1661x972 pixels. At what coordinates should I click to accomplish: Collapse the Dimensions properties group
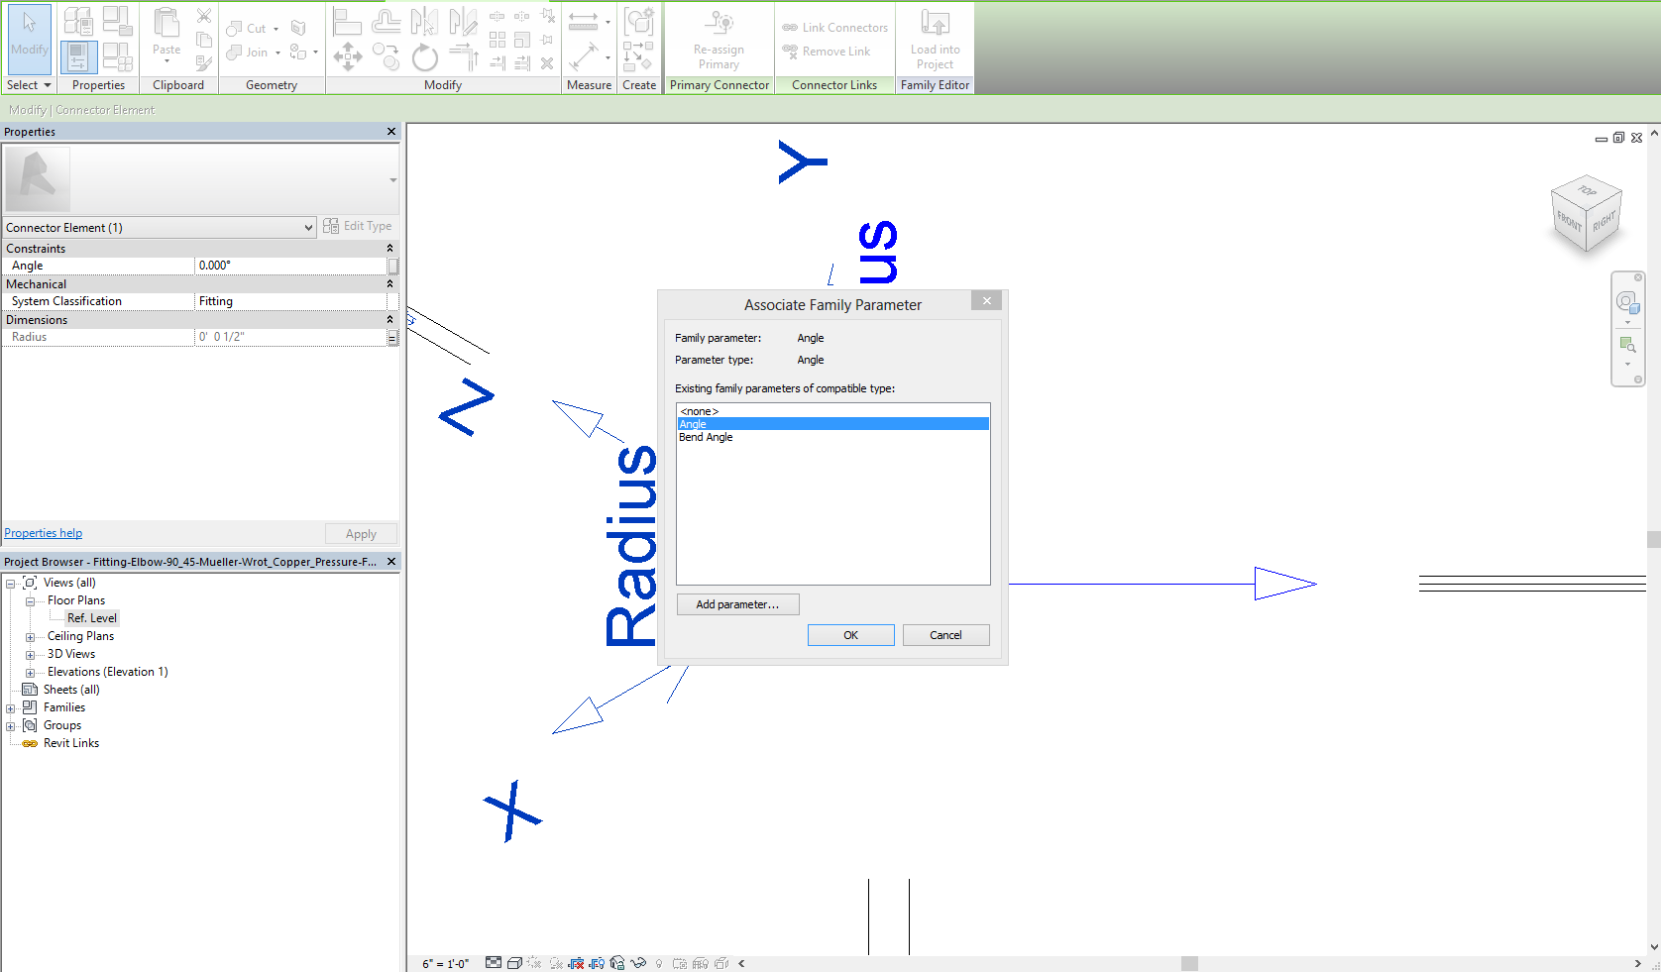389,320
